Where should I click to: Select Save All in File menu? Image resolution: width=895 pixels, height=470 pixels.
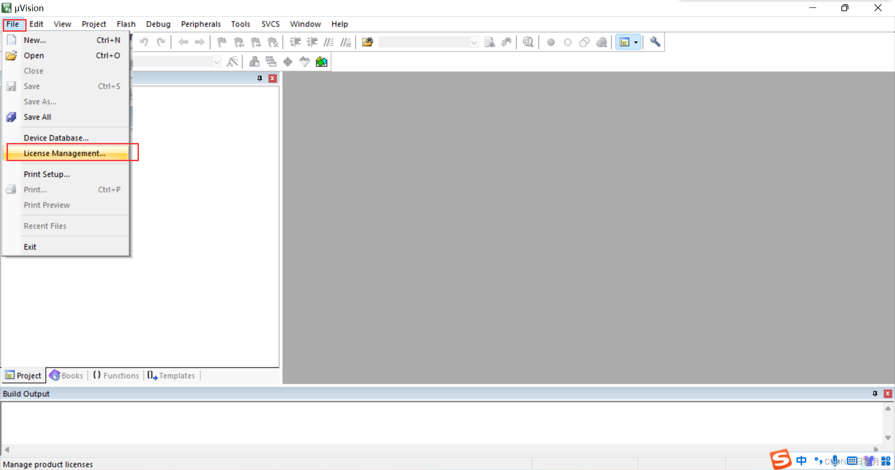[66, 117]
